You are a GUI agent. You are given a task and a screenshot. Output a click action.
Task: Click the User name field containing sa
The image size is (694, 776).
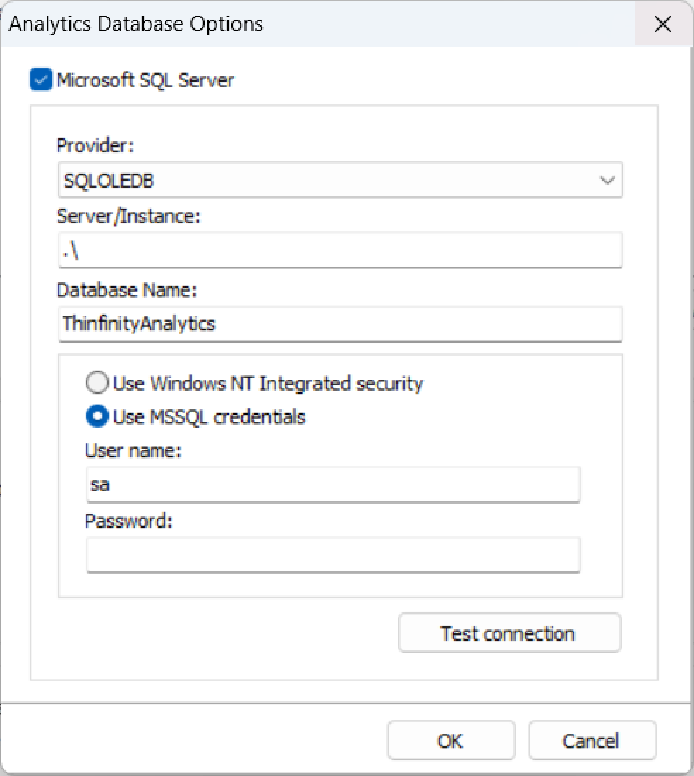(333, 485)
